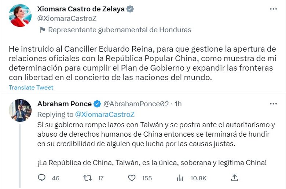Reply to Abraham Ponce's tweet
The width and height of the screenshot is (286, 189).
pyautogui.click(x=42, y=178)
